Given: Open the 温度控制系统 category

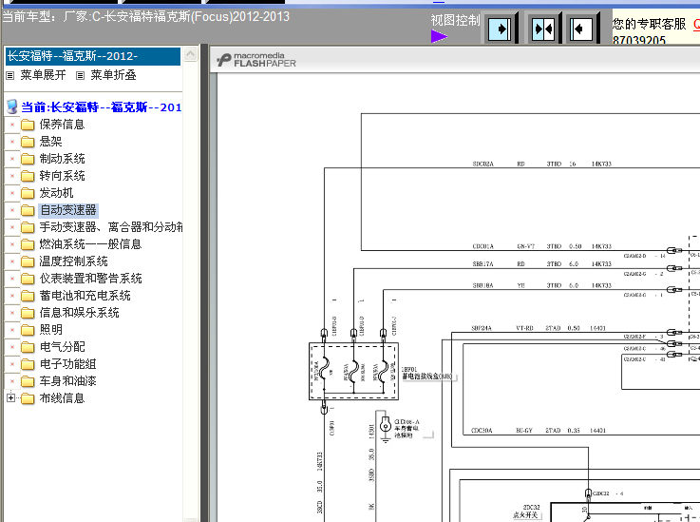Looking at the screenshot, I should click(x=74, y=261).
